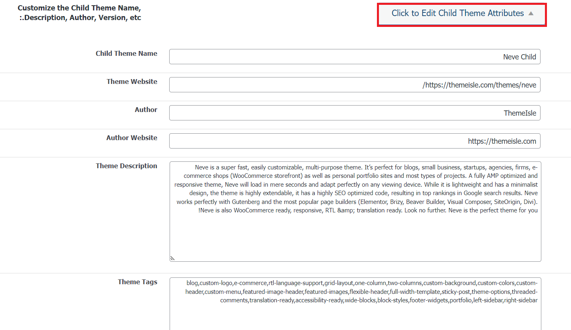Edit the Child Theme Name field
Screen dimensions: 571x330
pyautogui.click(x=355, y=57)
